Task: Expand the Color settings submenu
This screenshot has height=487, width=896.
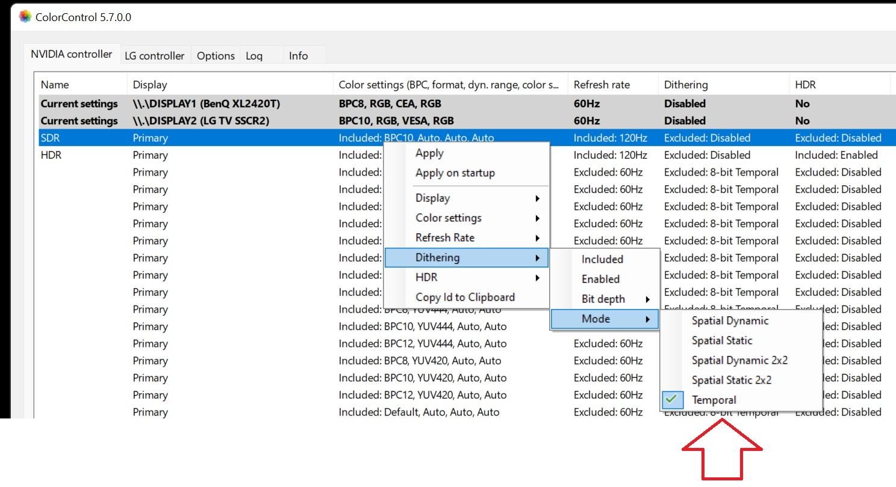Action: [x=467, y=218]
